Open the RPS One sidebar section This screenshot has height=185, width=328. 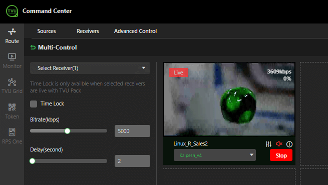click(12, 136)
